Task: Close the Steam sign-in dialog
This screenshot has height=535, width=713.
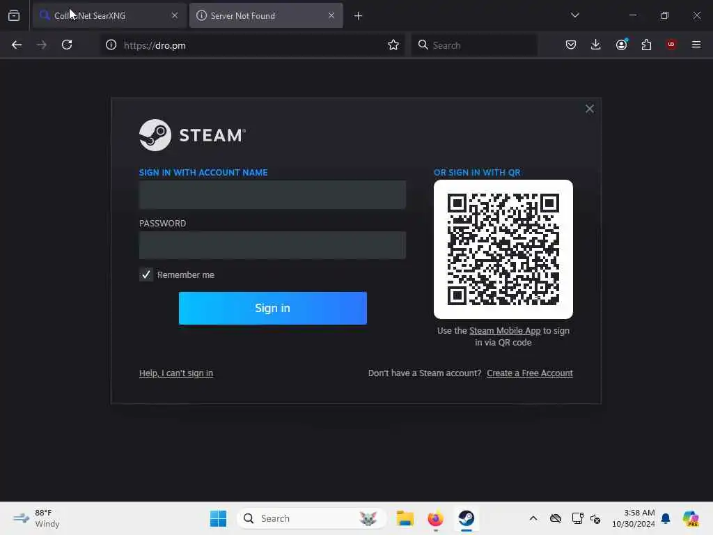Action: 590,109
